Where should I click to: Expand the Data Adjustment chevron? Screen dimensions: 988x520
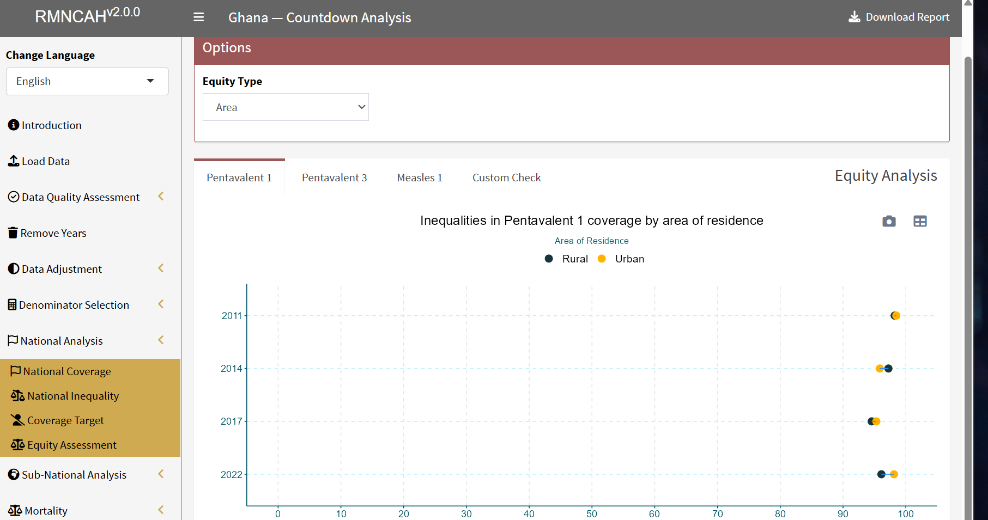[161, 268]
